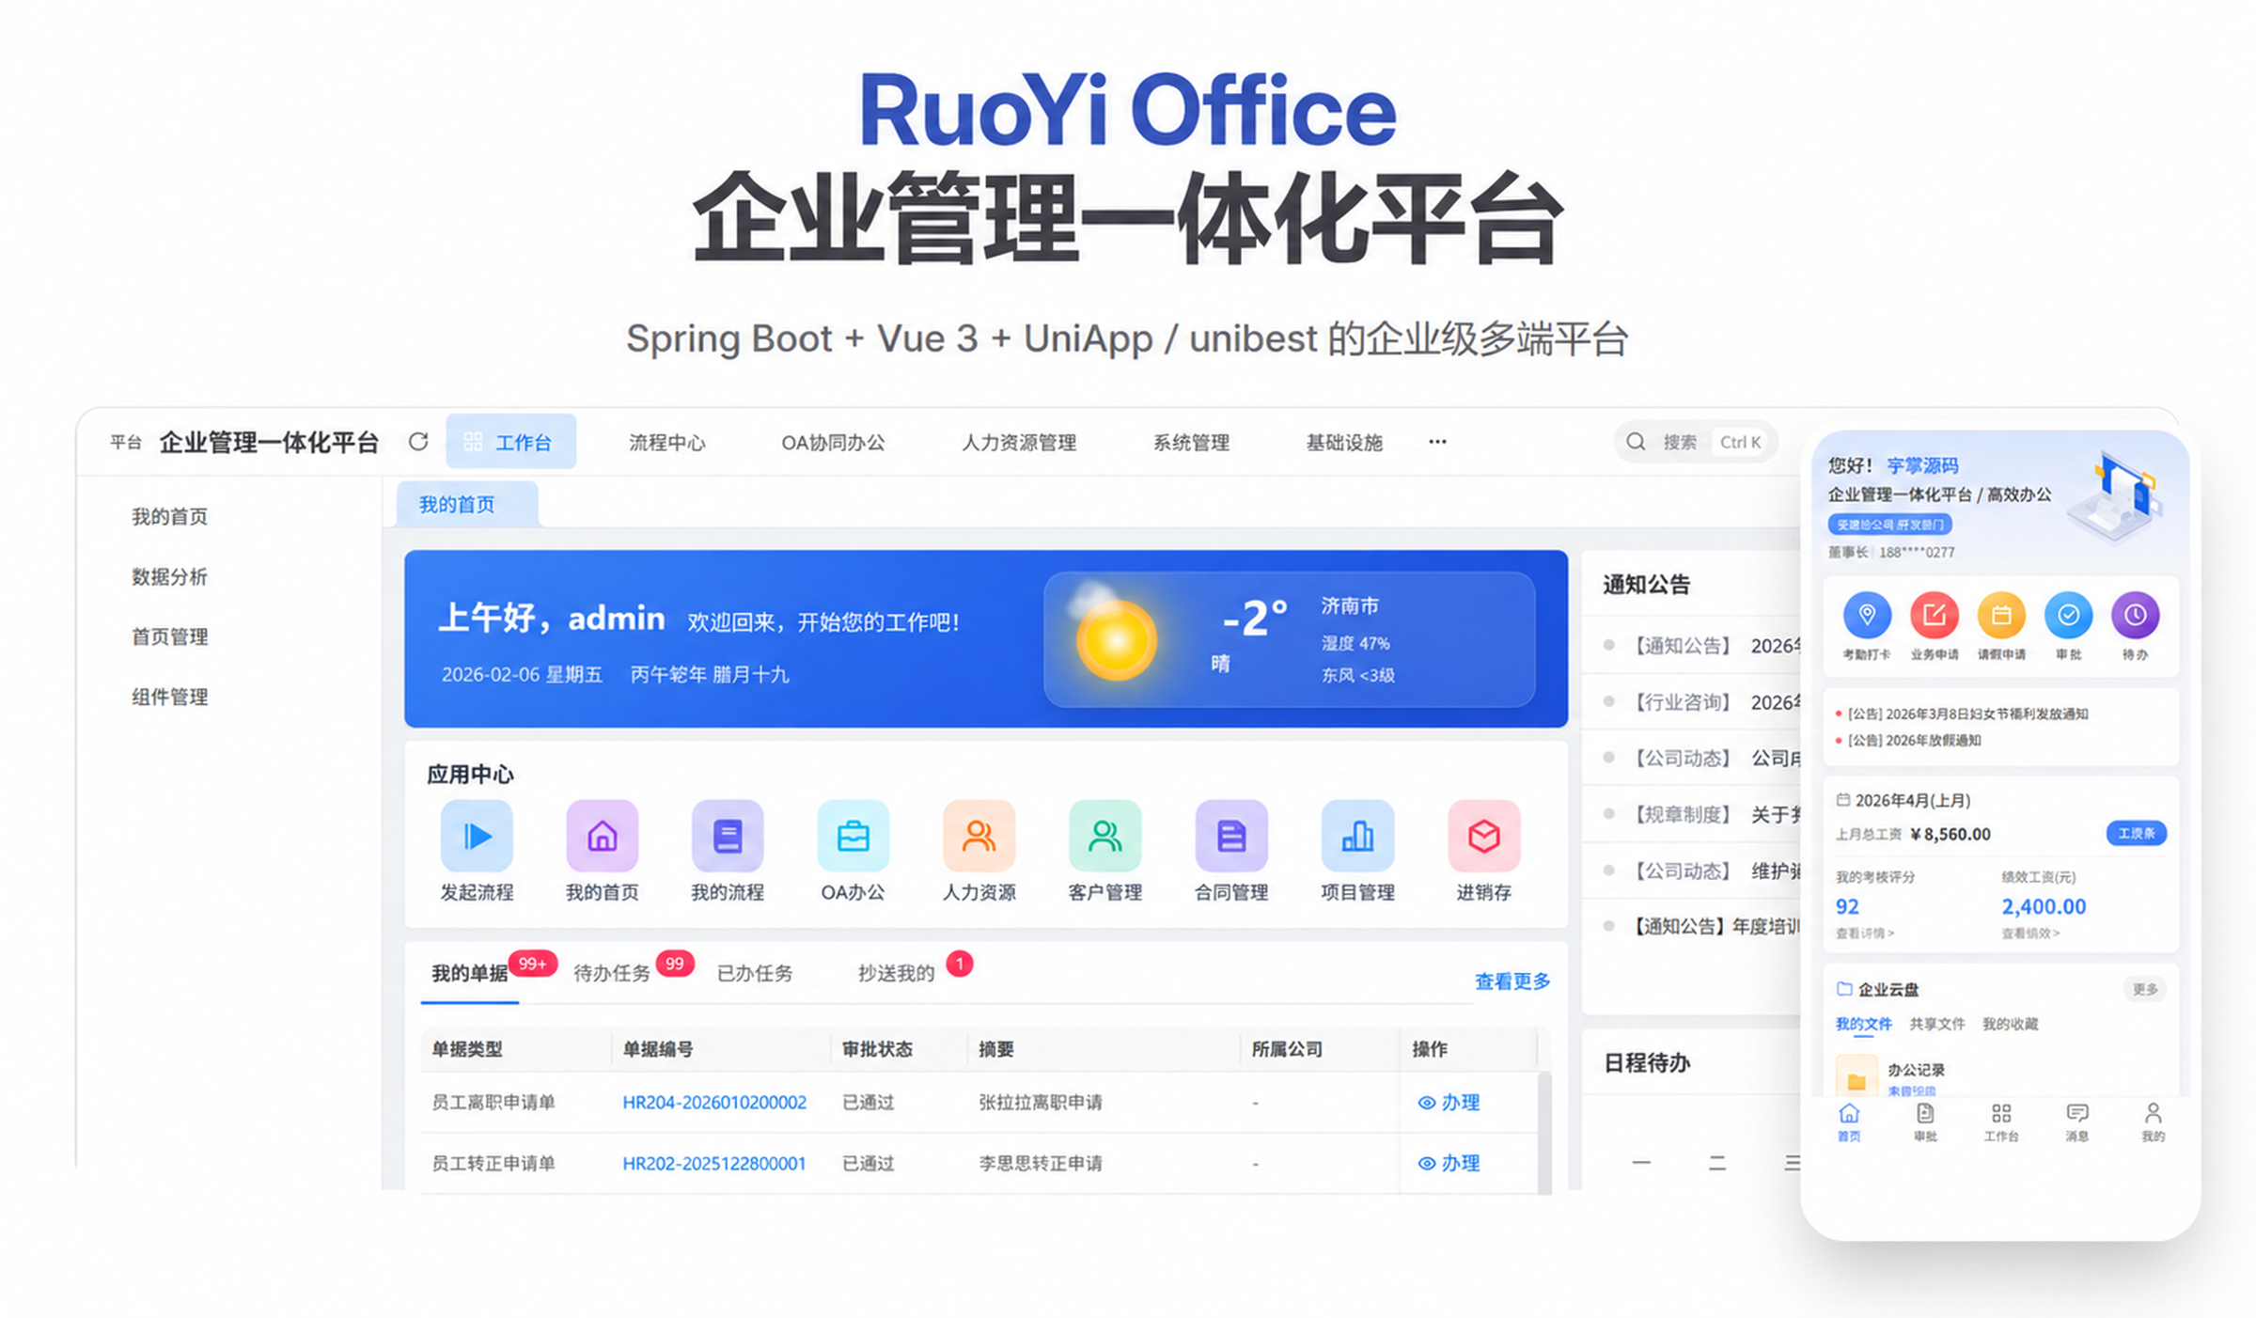The height and width of the screenshot is (1318, 2256).
Task: Open the OA协同办公 top menu
Action: pos(833,443)
